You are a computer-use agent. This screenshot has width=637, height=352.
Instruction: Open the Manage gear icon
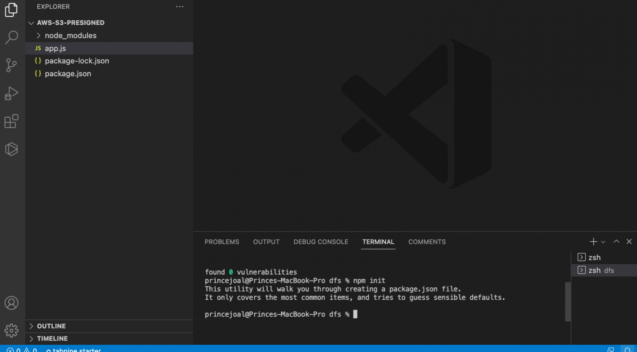tap(11, 330)
